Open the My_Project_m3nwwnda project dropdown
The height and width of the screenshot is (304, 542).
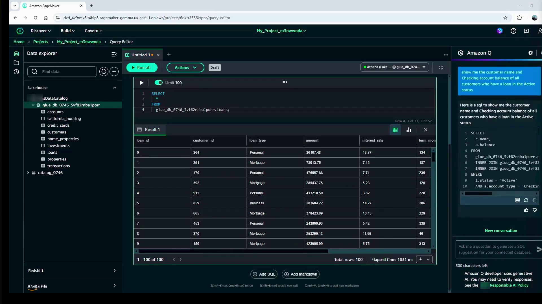pyautogui.click(x=281, y=31)
